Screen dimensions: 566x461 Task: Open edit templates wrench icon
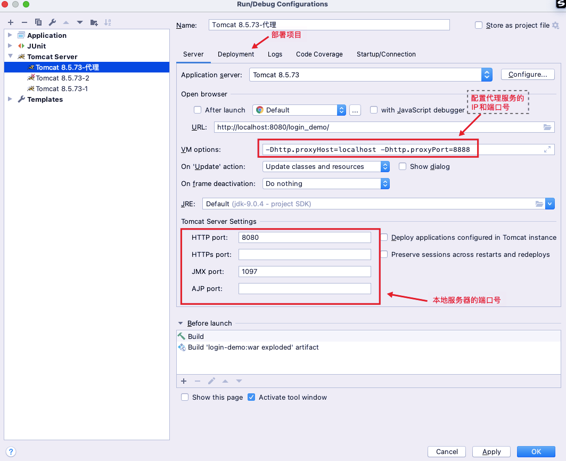(x=52, y=22)
